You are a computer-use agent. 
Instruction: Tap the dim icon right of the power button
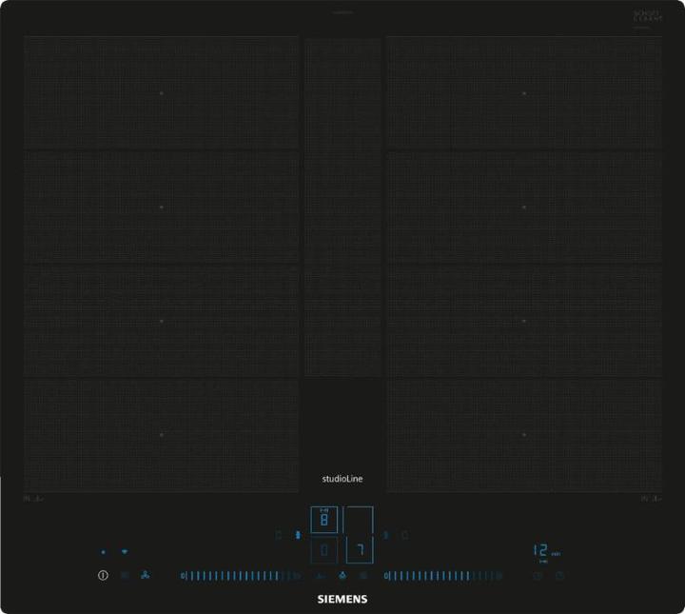tap(125, 575)
